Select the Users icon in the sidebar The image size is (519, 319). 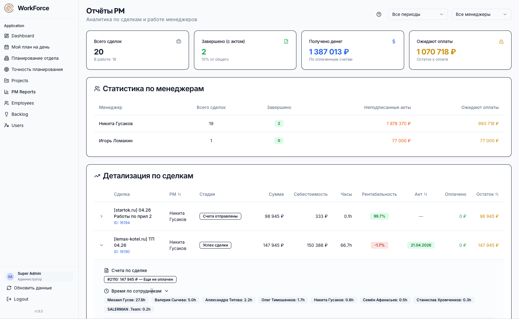tap(7, 125)
